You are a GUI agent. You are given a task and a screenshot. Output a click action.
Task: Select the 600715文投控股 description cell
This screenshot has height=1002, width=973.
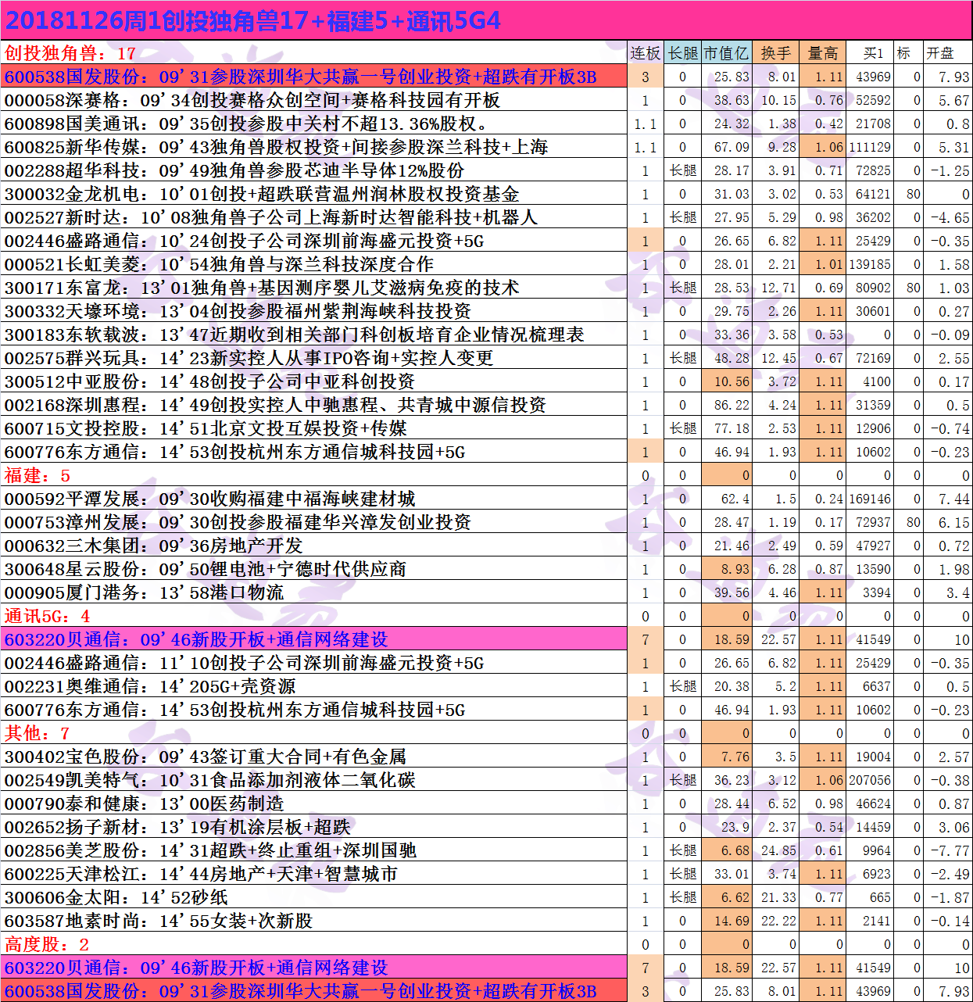tap(314, 428)
